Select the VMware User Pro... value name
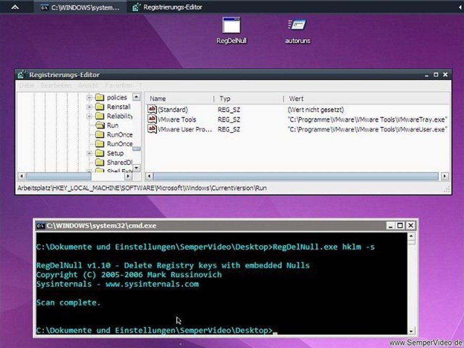Viewport: 464px width, 348px height. 185,130
